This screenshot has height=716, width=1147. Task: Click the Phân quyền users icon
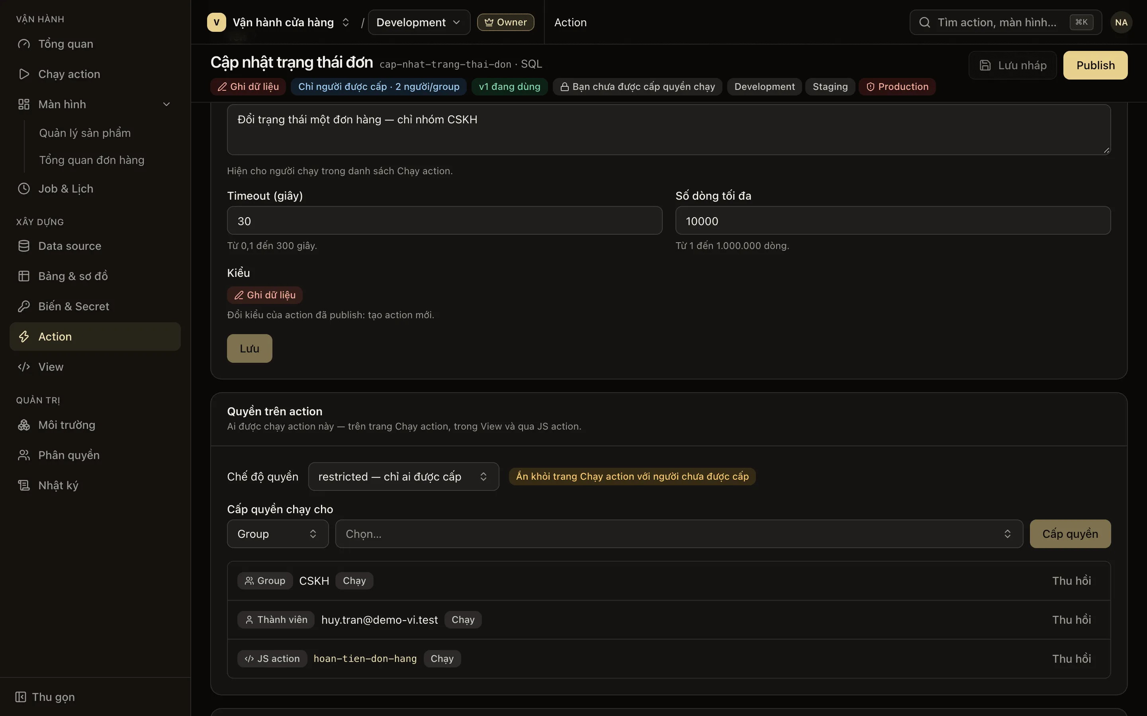24,455
